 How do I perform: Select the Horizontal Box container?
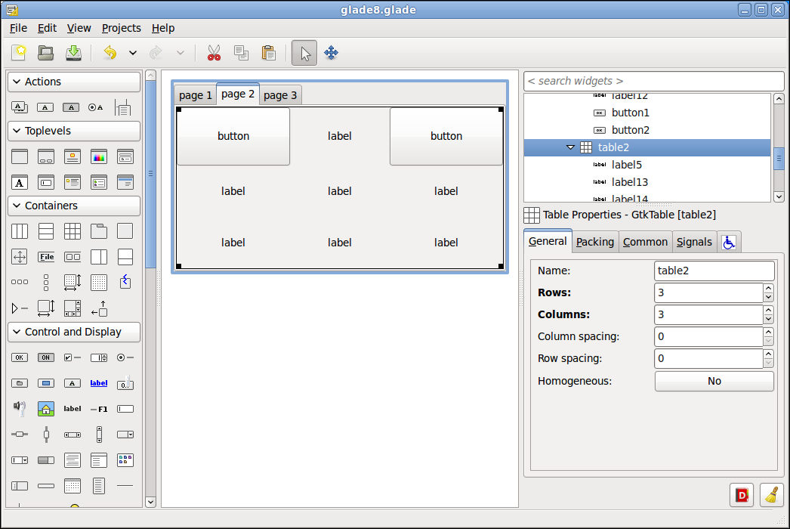pos(20,231)
